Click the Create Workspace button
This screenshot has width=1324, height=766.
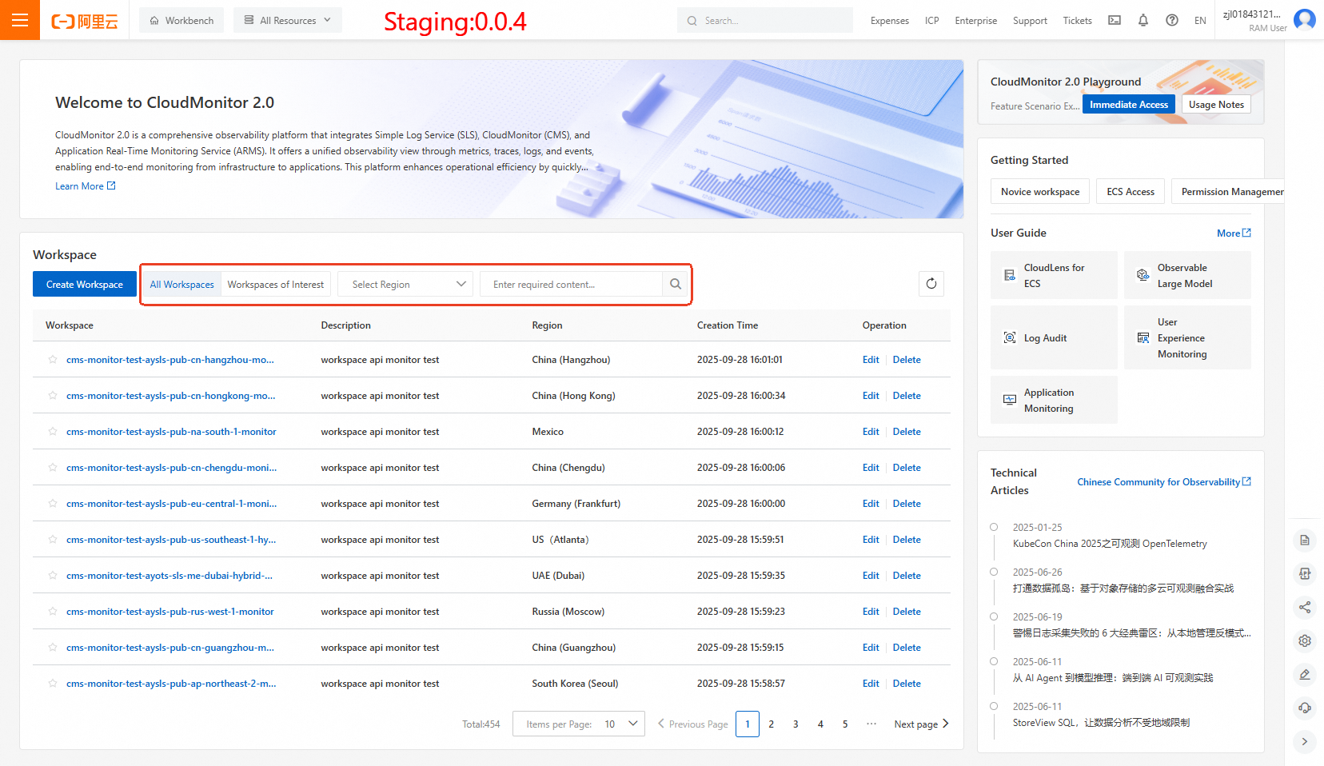pyautogui.click(x=85, y=284)
